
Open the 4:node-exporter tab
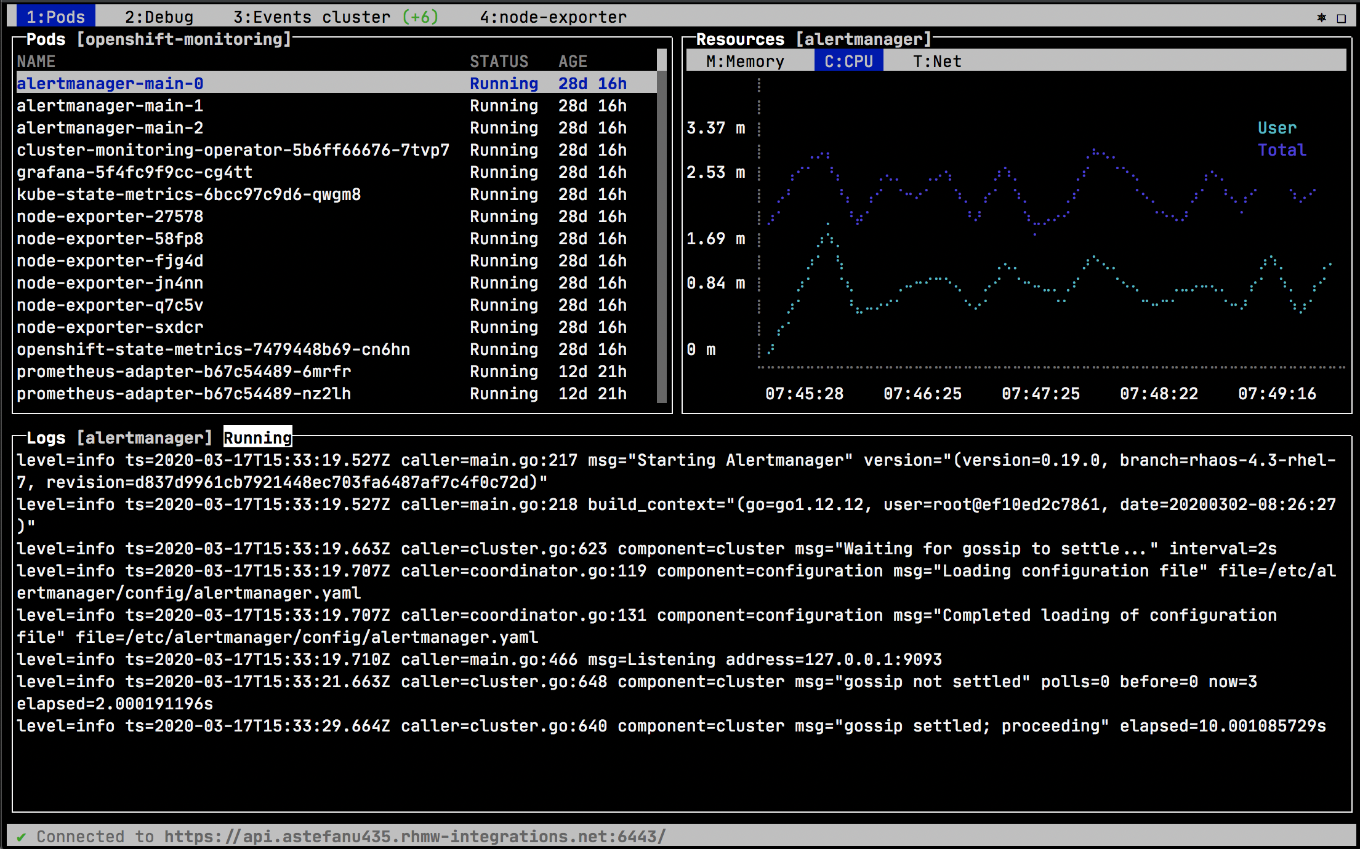pyautogui.click(x=553, y=17)
